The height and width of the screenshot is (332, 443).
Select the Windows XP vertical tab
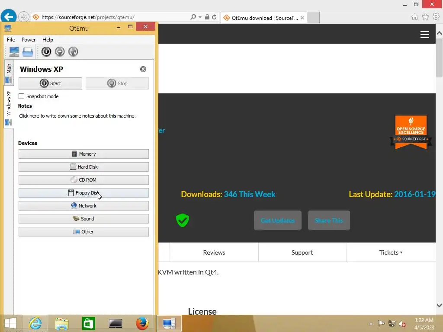9,107
